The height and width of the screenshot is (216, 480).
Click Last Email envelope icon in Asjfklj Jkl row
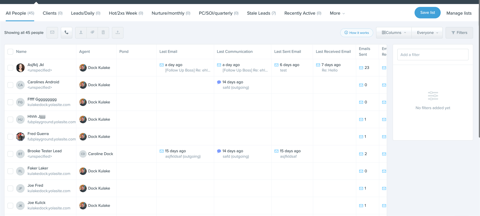(162, 65)
